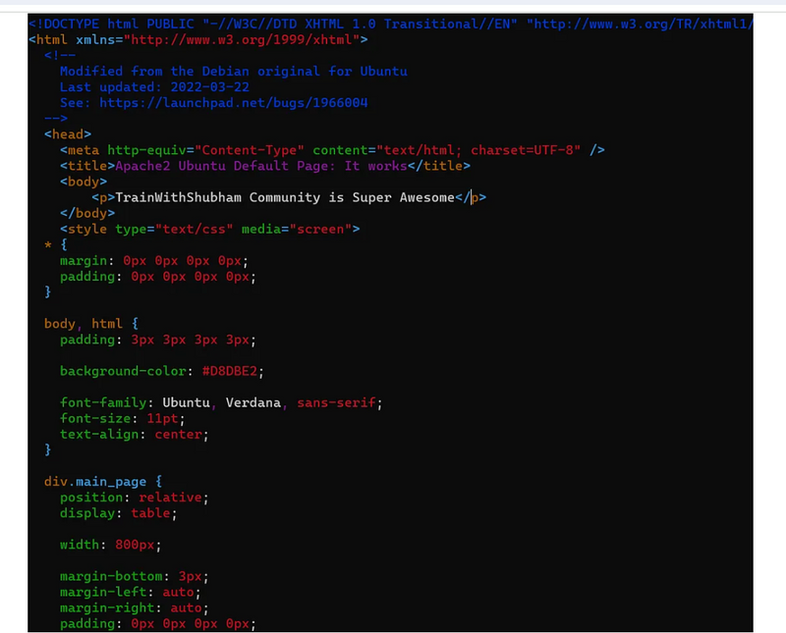
Task: Click the 'TrainWithShubham Community is Super Awesome' text
Action: coord(285,197)
